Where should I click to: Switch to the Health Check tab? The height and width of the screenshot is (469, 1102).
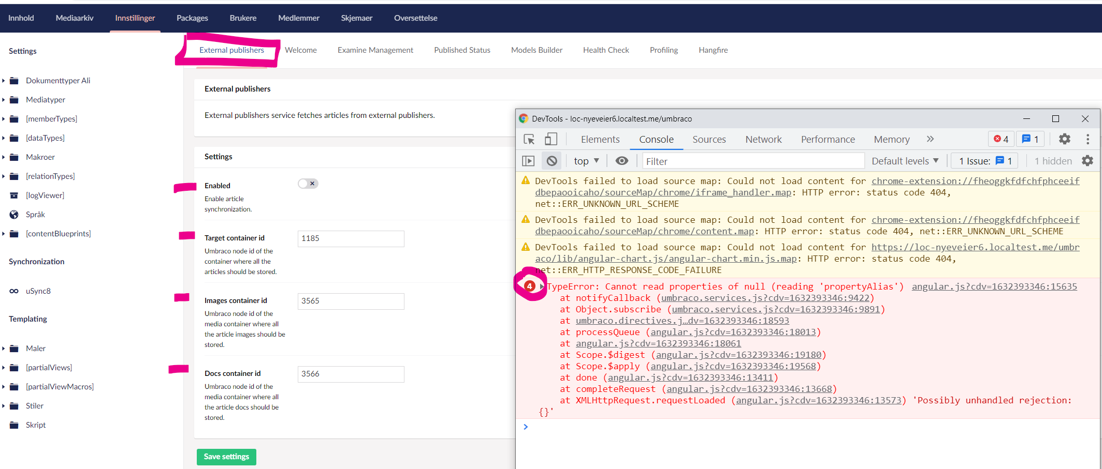(x=606, y=50)
